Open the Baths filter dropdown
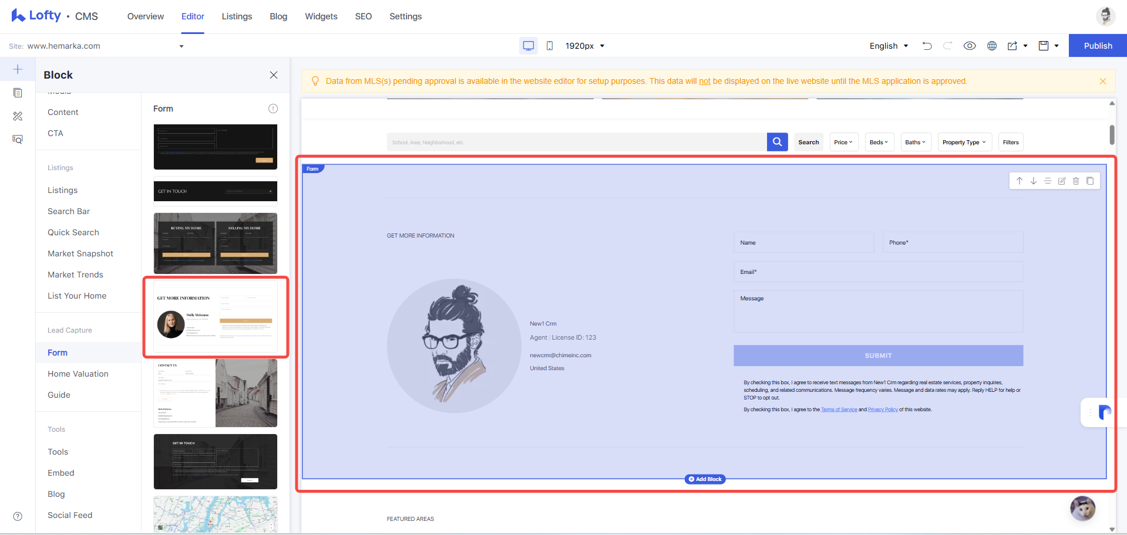This screenshot has width=1127, height=535. [916, 142]
